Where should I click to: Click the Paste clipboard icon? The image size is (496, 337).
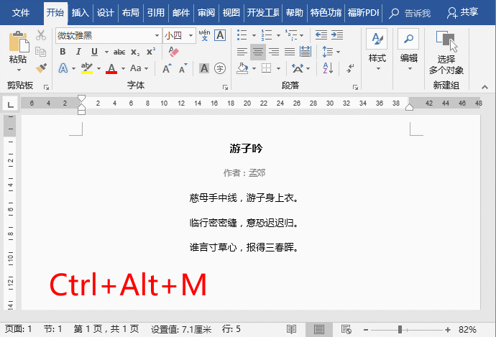(x=19, y=42)
